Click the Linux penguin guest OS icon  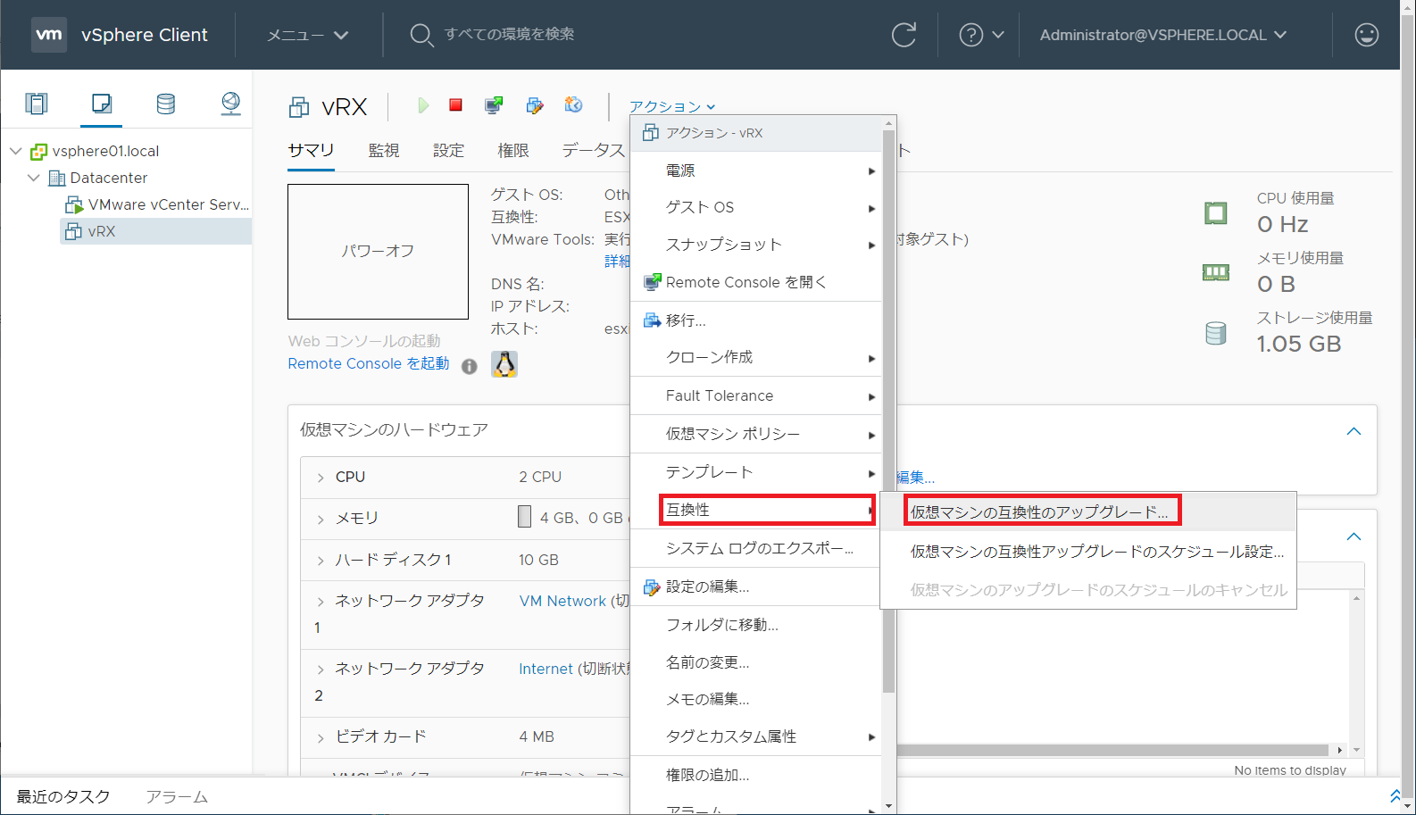click(504, 364)
